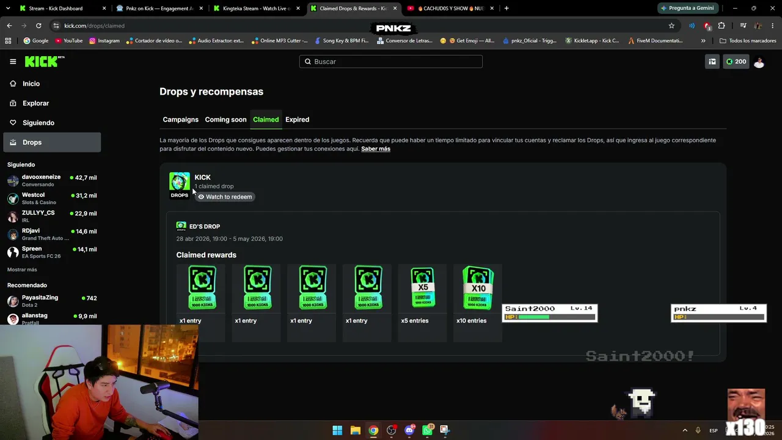
Task: Bookmark this page with the star icon
Action: 671,26
